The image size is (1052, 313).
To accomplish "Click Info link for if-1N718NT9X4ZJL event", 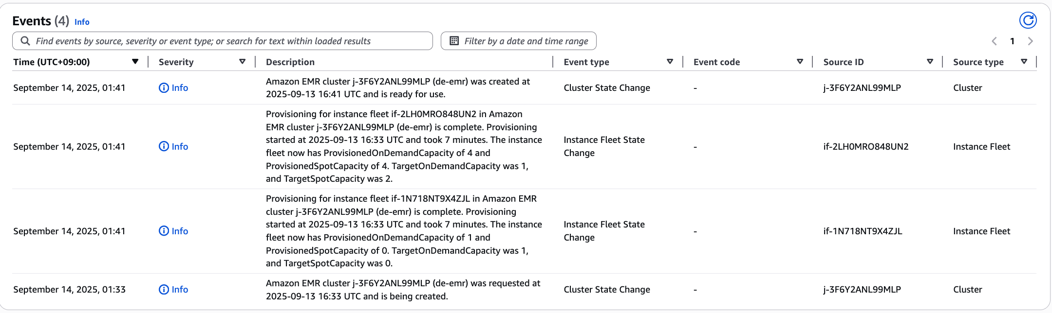I will pyautogui.click(x=180, y=231).
